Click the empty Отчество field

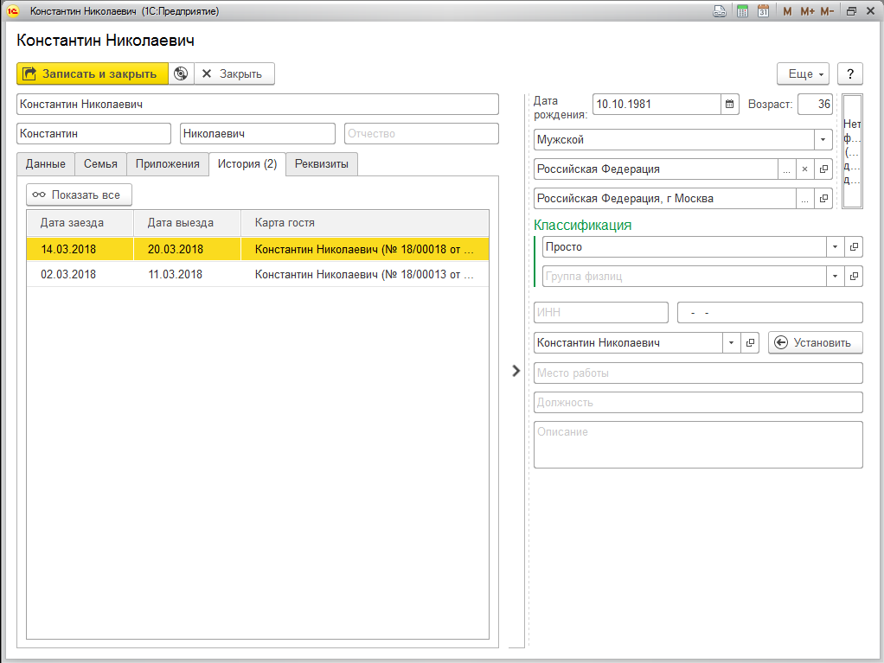click(422, 133)
